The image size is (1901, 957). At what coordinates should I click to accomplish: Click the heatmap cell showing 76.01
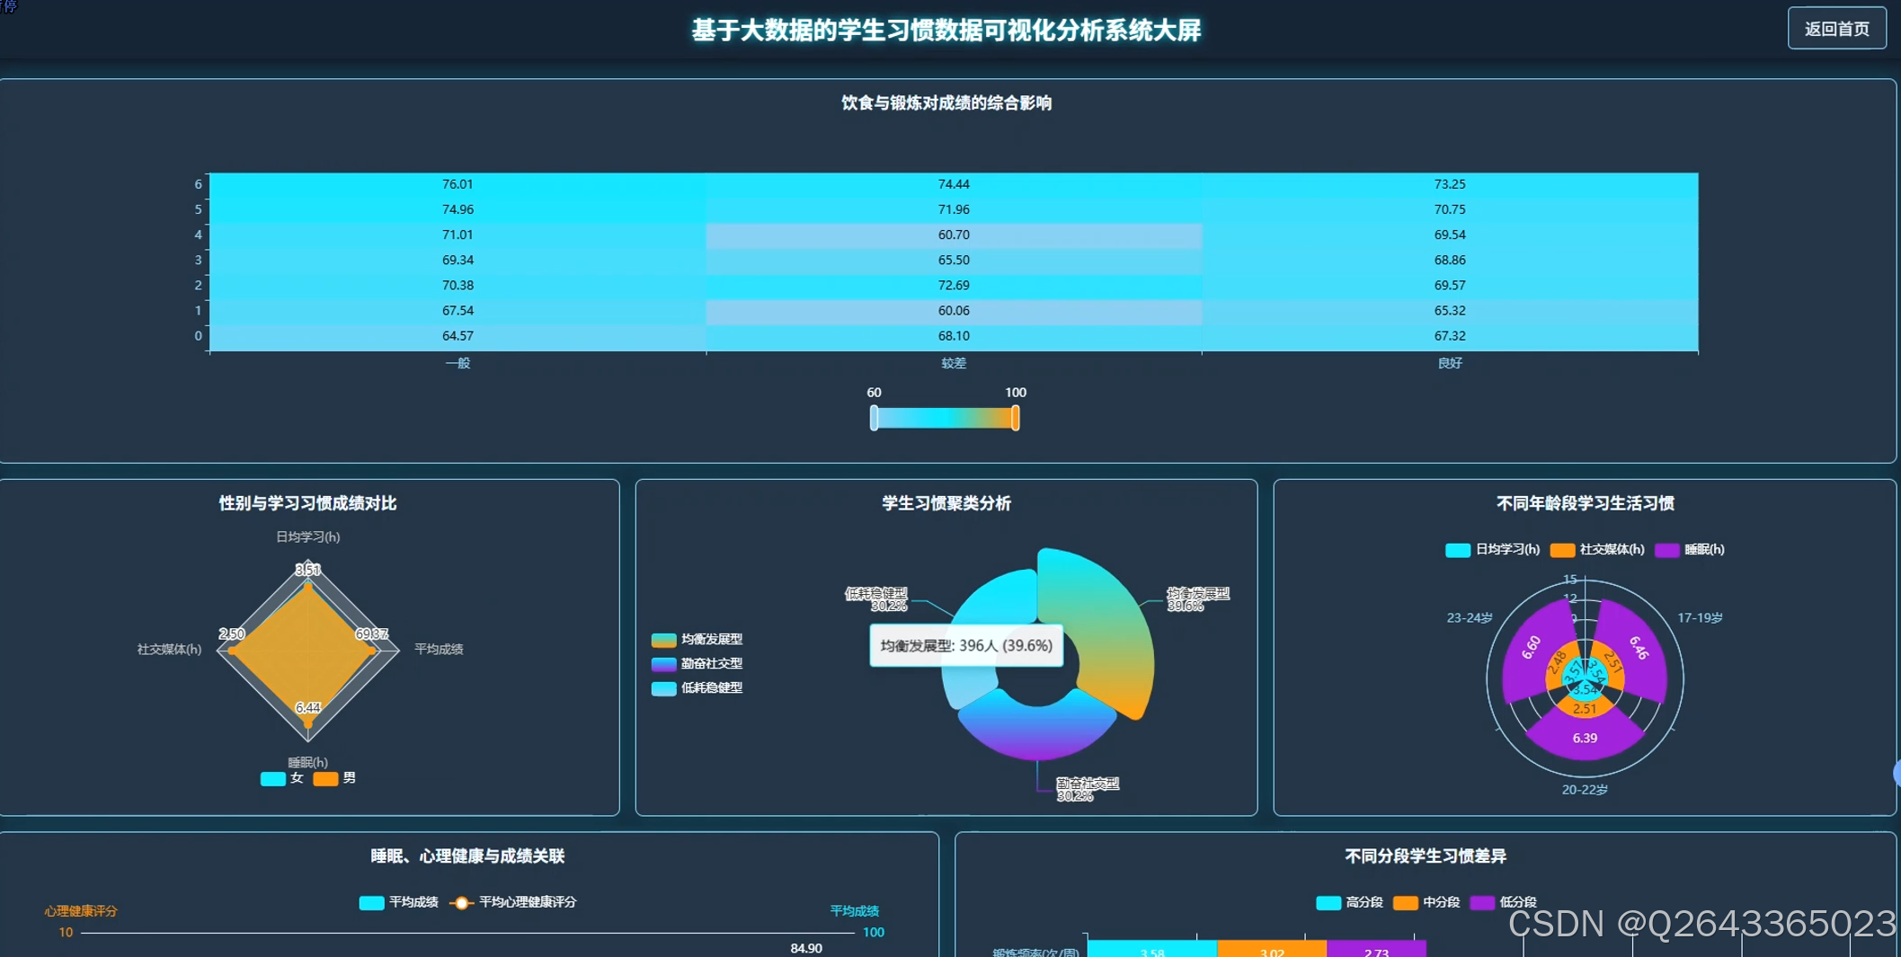click(458, 183)
